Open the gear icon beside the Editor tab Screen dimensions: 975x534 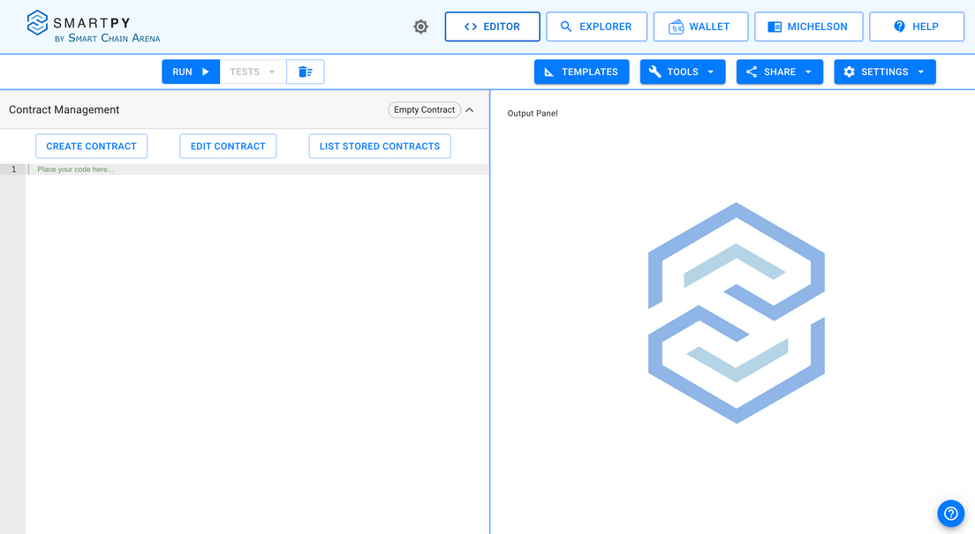tap(420, 26)
